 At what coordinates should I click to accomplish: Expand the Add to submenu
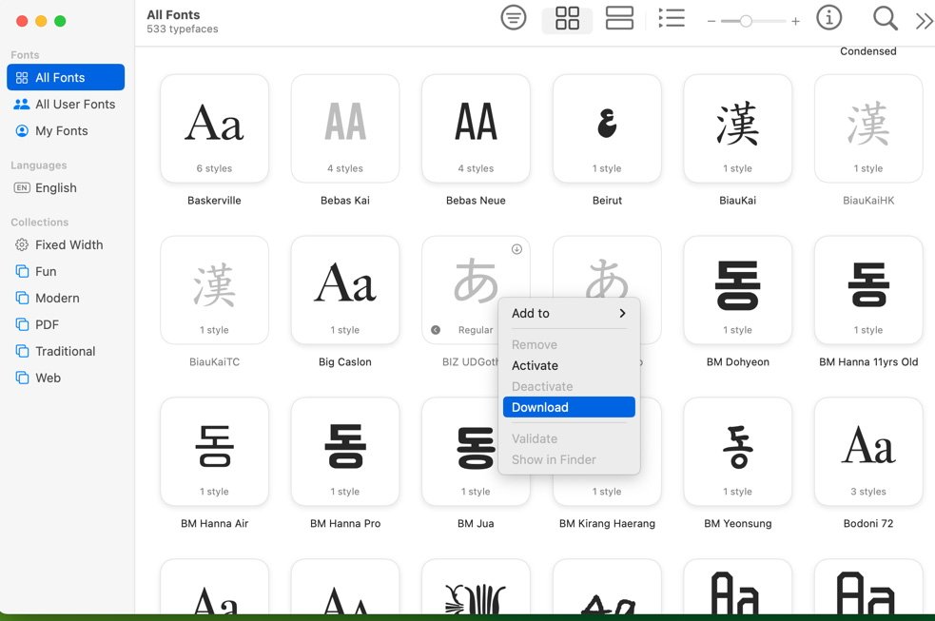pos(569,313)
